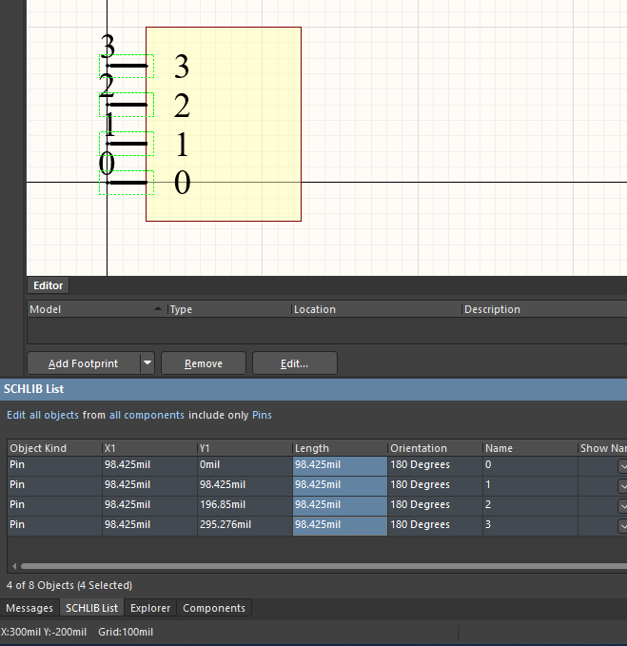Open the 'Edit' mode selector link
Screen dimensions: 627x646
16,416
